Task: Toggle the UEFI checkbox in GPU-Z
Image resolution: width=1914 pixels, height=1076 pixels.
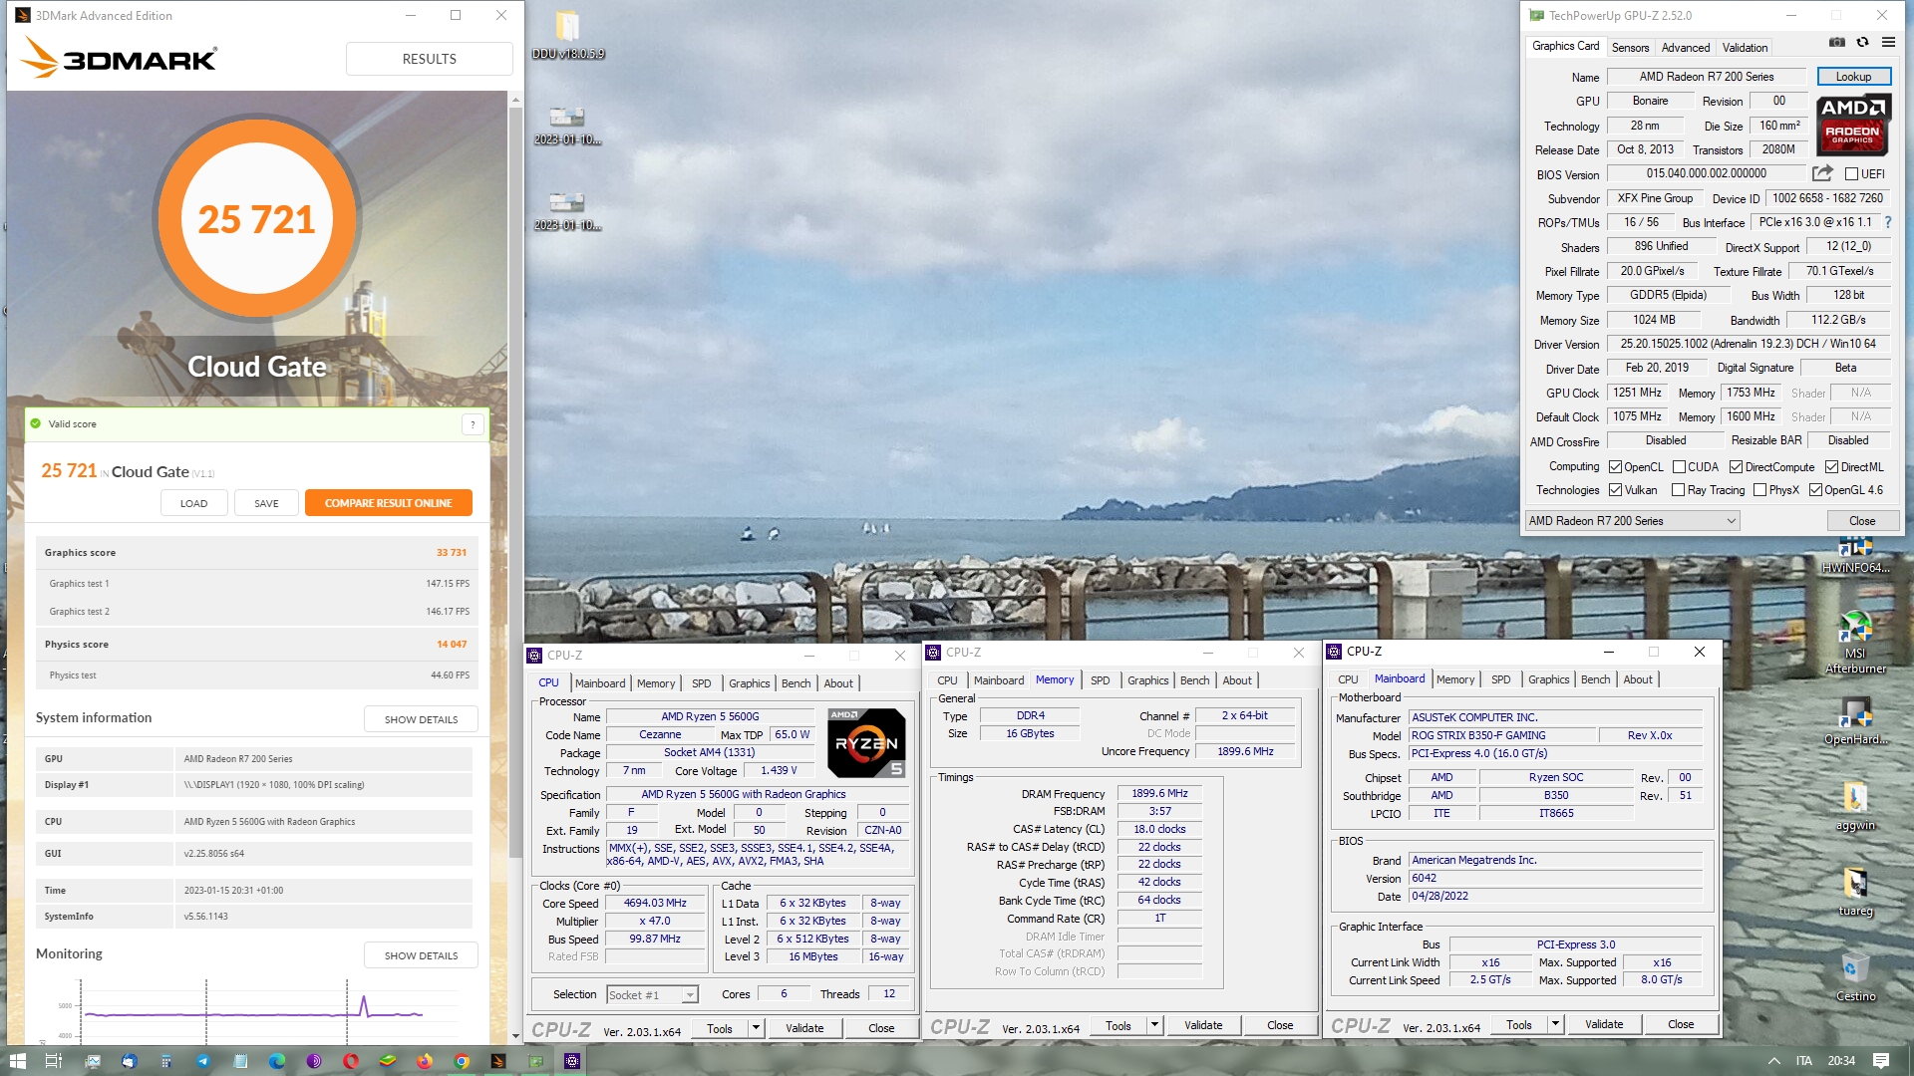Action: pyautogui.click(x=1851, y=174)
